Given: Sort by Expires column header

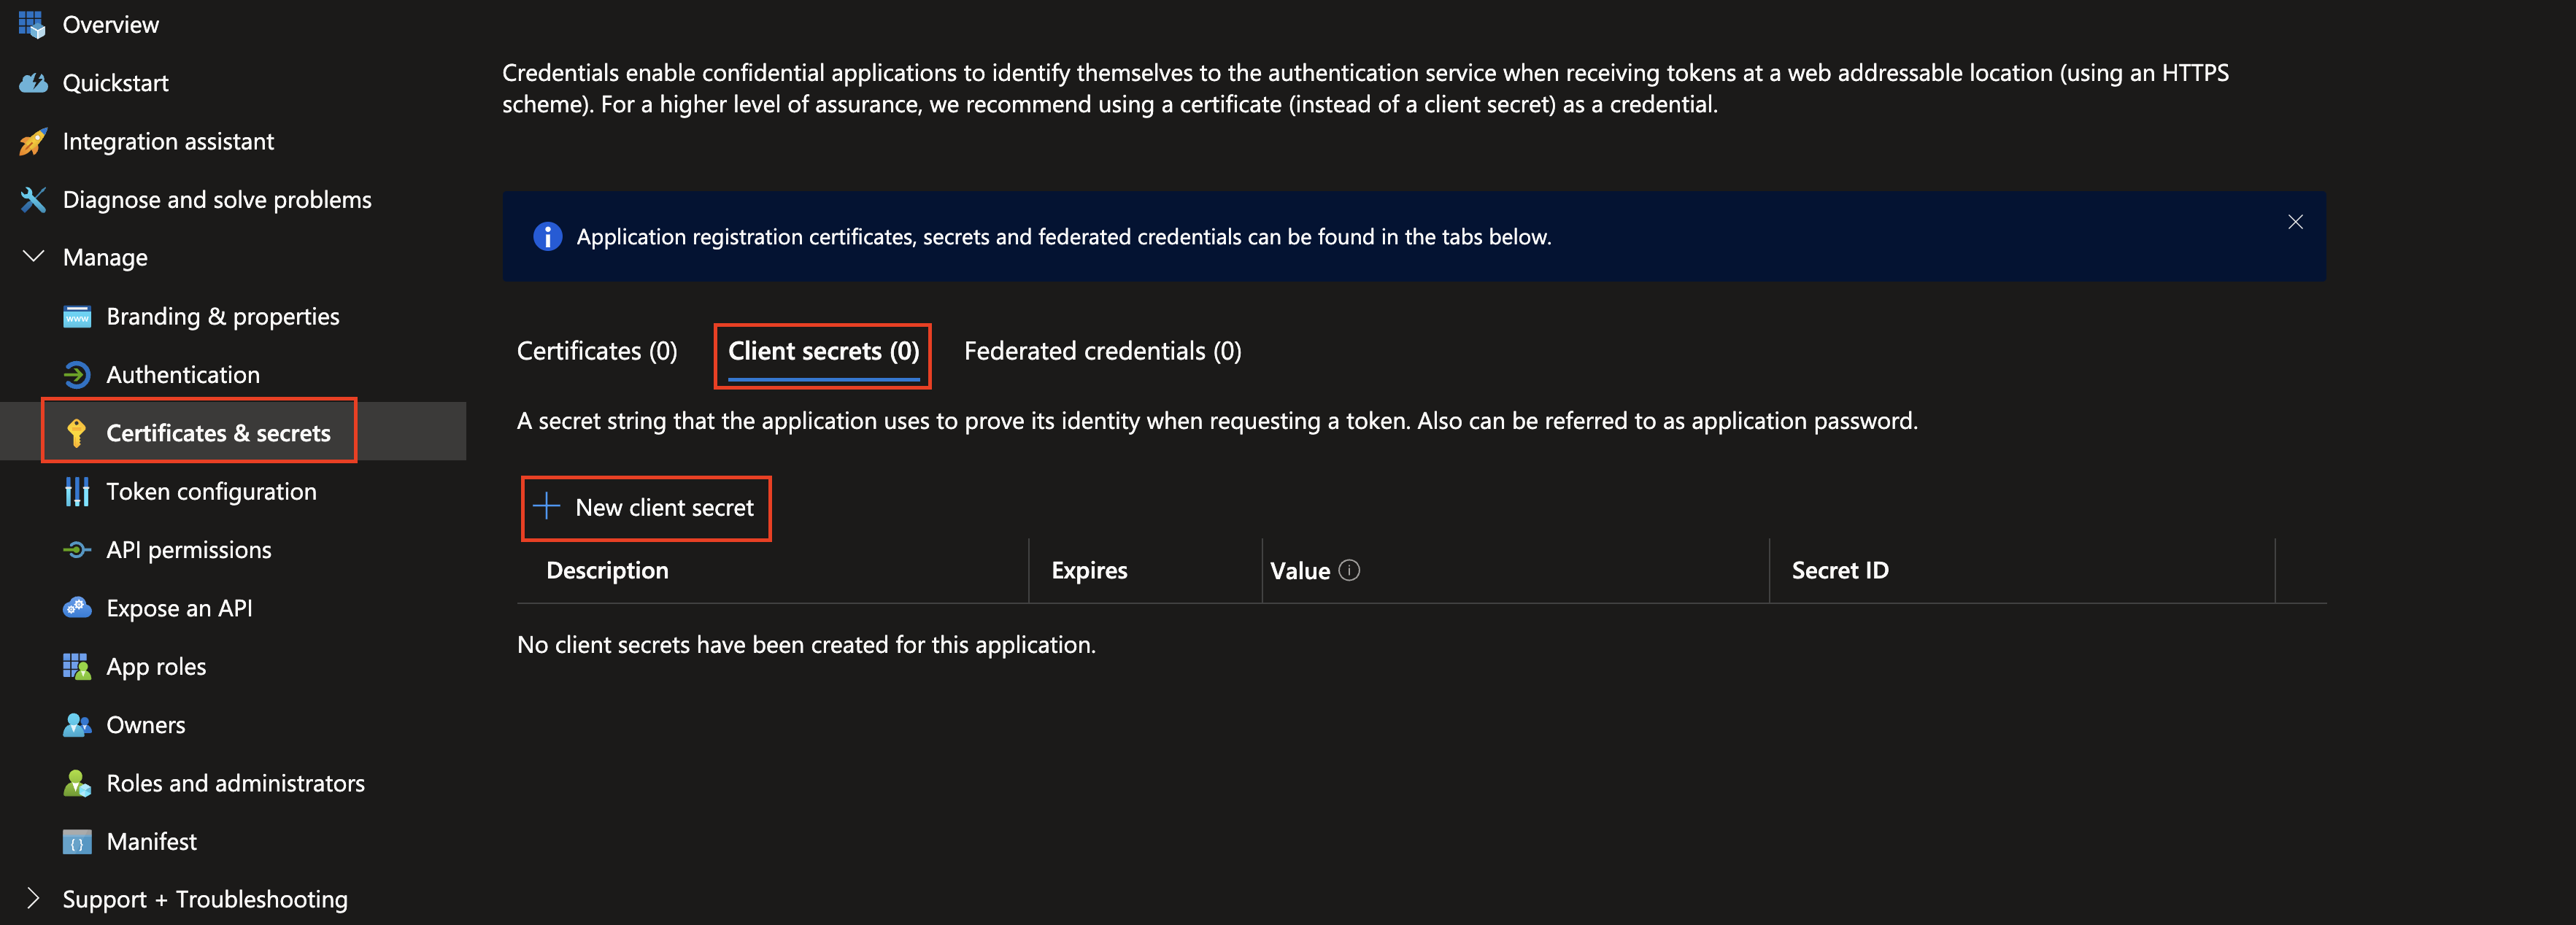Looking at the screenshot, I should [x=1089, y=570].
